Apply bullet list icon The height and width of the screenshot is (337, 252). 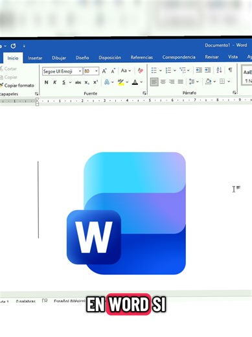[154, 71]
